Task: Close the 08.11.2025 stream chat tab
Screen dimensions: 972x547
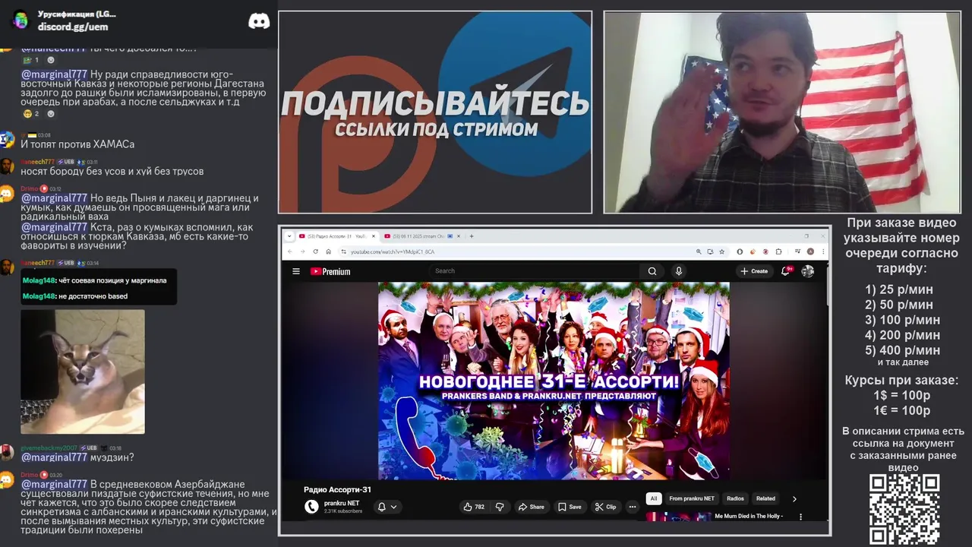Action: coord(459,236)
